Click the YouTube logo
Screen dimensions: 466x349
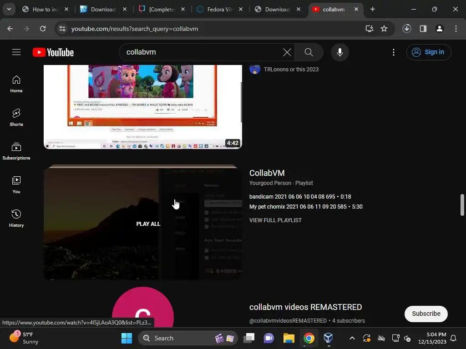click(53, 53)
